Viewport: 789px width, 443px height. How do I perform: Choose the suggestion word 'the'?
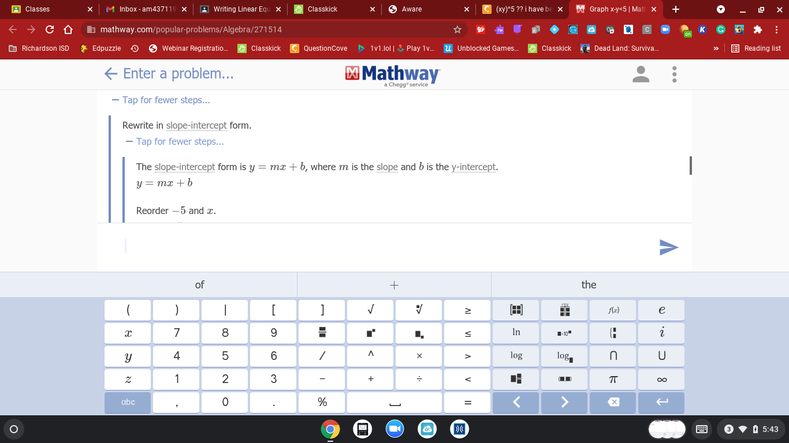coord(589,284)
